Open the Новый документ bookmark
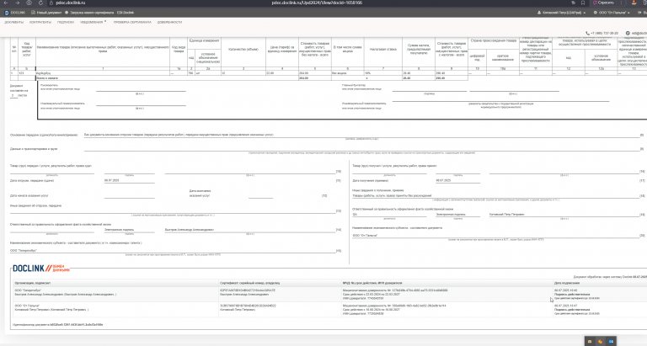 click(46, 13)
